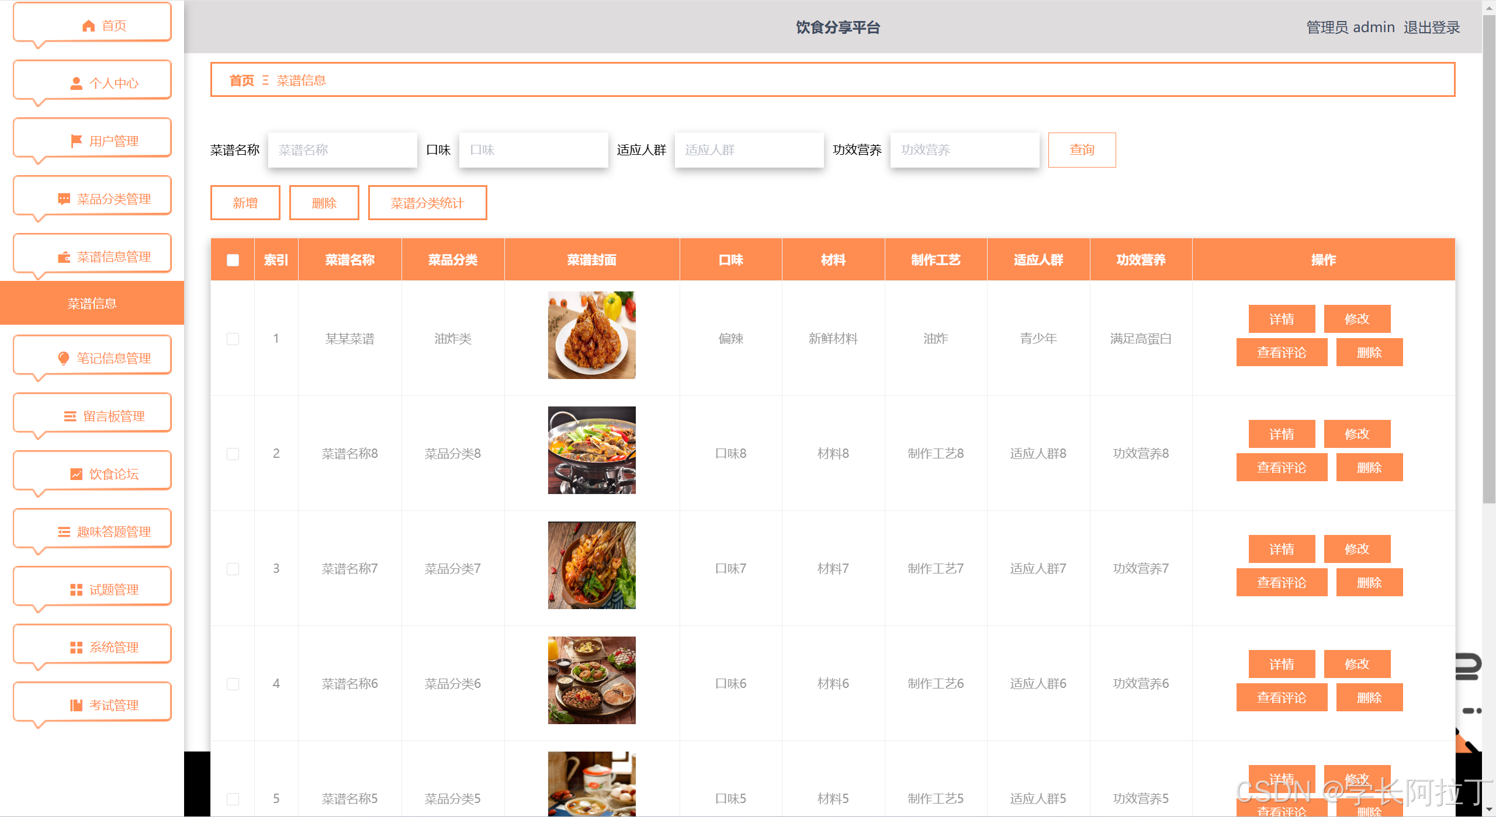1496x817 pixels.
Task: Check the checkbox for row 某某菜谱
Action: click(233, 339)
